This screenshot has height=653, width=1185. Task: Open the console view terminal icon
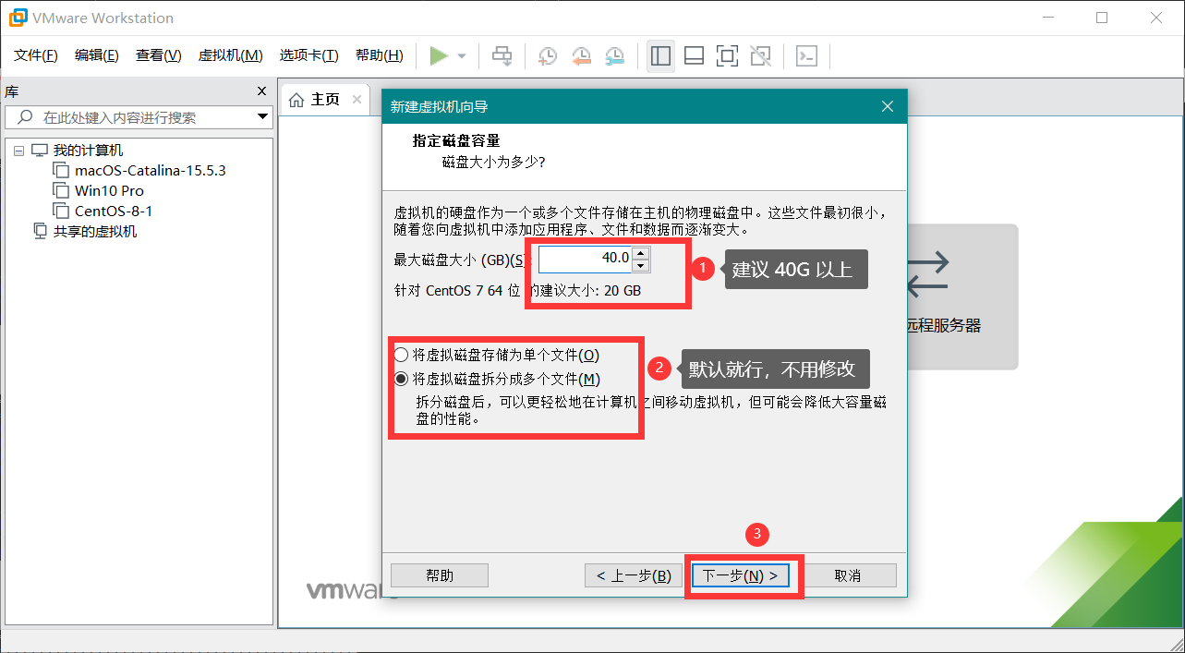click(x=806, y=56)
